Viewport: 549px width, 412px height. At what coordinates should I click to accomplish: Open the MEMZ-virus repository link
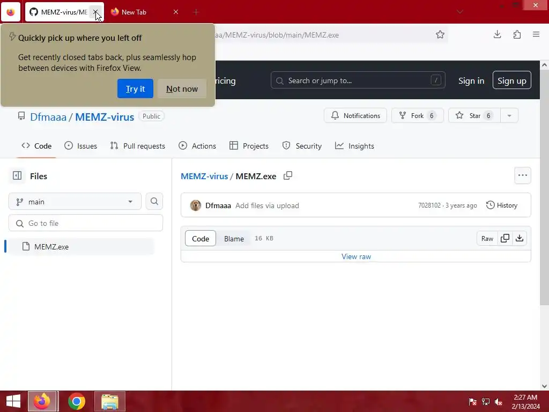click(105, 116)
